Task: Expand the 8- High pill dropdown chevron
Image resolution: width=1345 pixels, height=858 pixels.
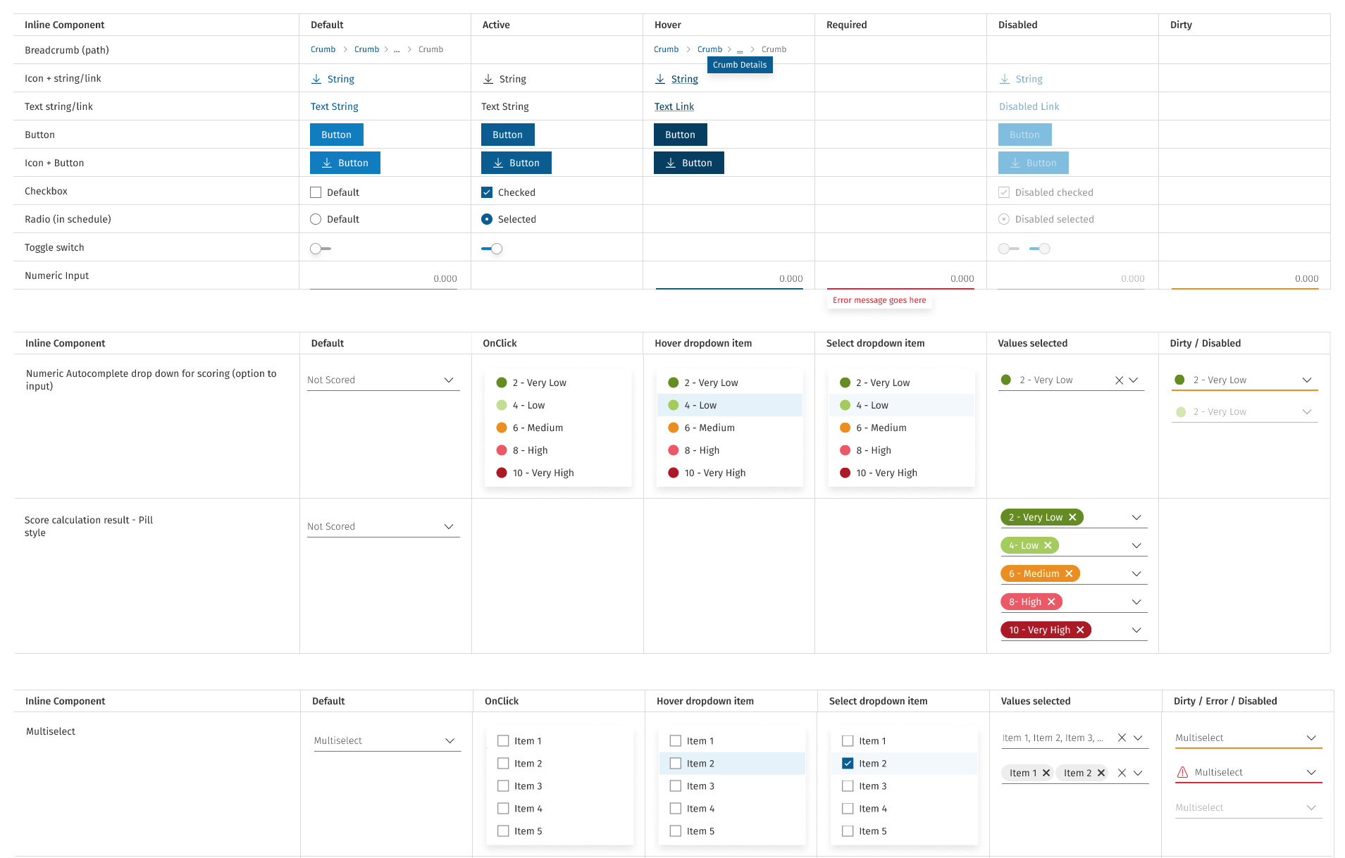Action: (1136, 602)
